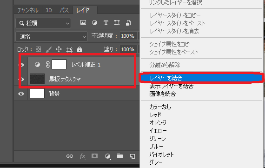
Task: Click シェイプ属性をコピー menu item
Action: point(172,44)
